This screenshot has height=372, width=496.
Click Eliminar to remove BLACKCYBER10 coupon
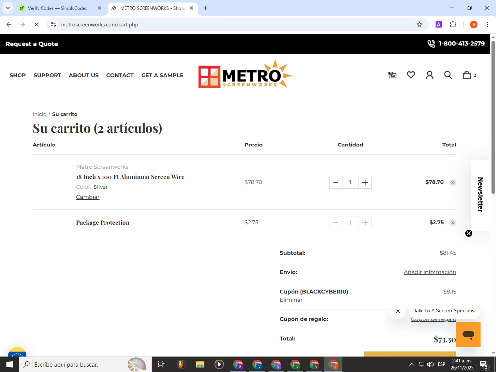click(291, 300)
